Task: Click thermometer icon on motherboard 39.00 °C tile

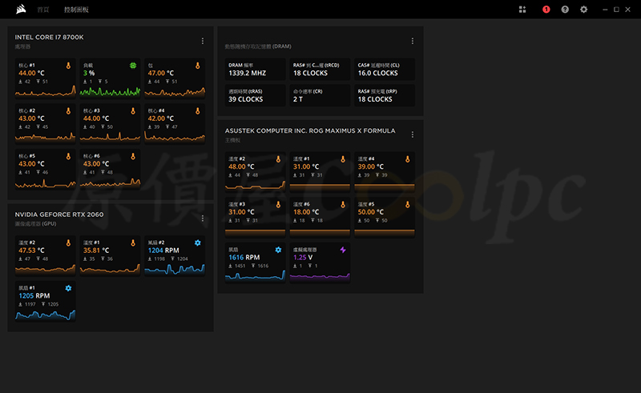Action: (x=408, y=159)
